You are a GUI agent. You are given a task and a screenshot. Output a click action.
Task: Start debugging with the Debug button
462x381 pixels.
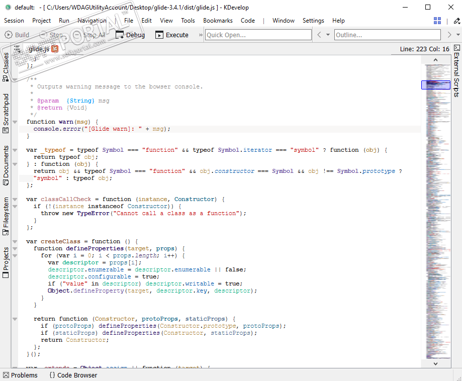click(130, 35)
